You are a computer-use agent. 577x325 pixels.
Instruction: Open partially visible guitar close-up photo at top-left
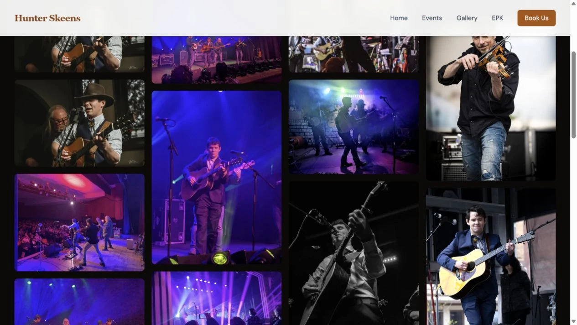point(79,54)
